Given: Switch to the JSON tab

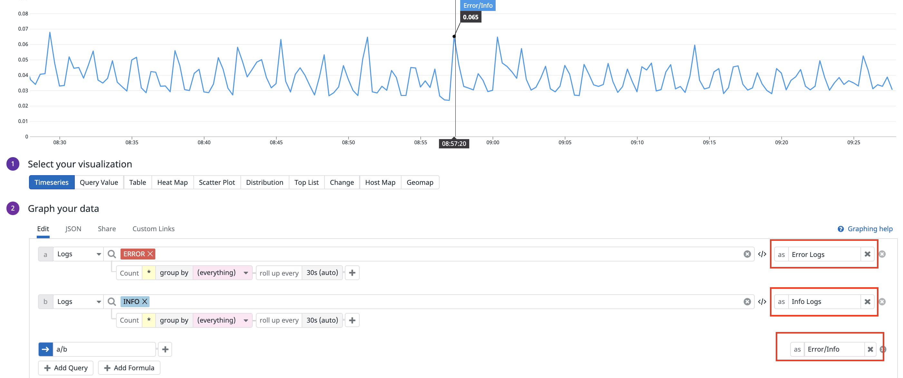Looking at the screenshot, I should (x=73, y=228).
